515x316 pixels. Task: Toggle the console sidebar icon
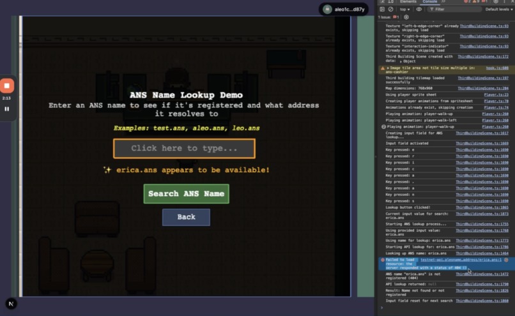point(382,9)
